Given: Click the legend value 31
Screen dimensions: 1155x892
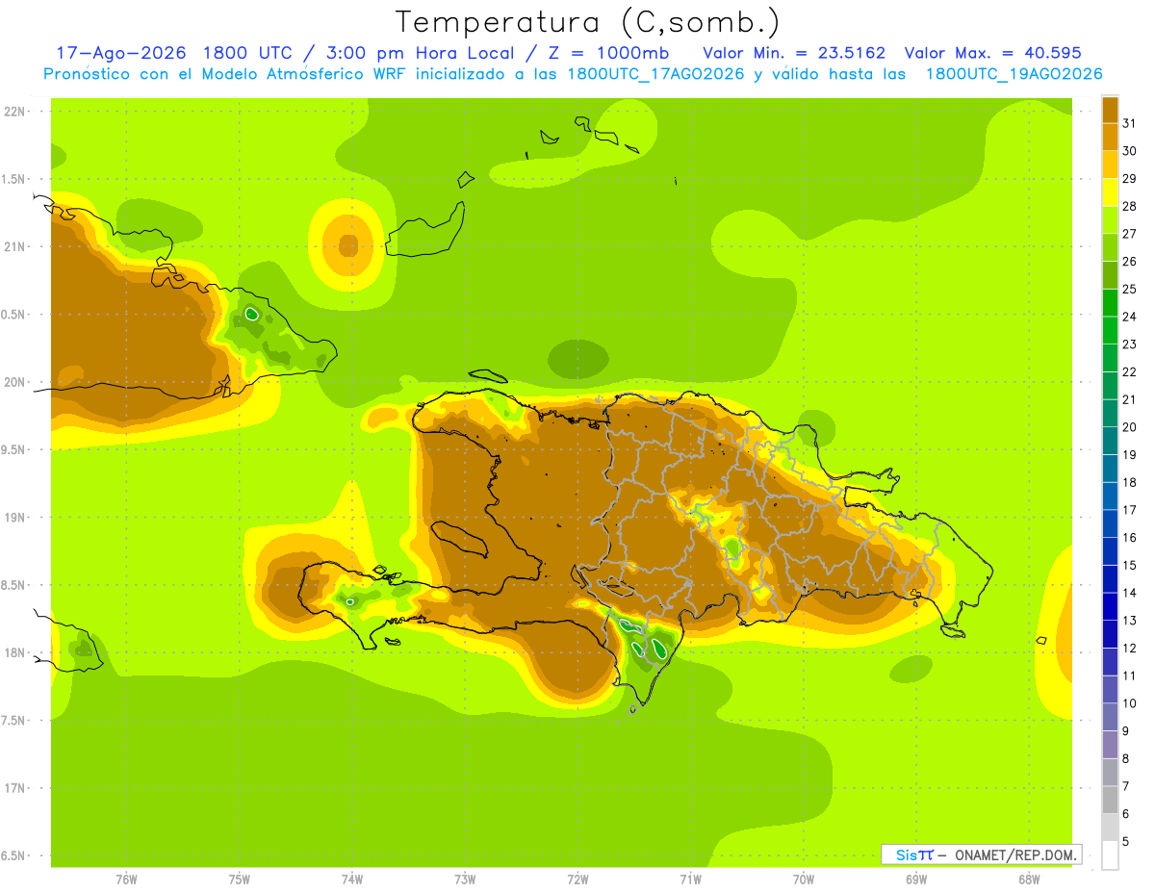Looking at the screenshot, I should pos(1129,123).
